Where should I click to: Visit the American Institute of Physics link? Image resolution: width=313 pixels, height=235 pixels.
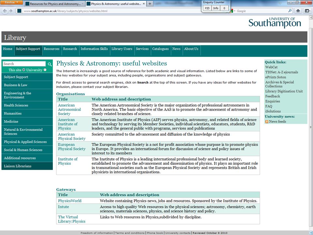[68, 124]
